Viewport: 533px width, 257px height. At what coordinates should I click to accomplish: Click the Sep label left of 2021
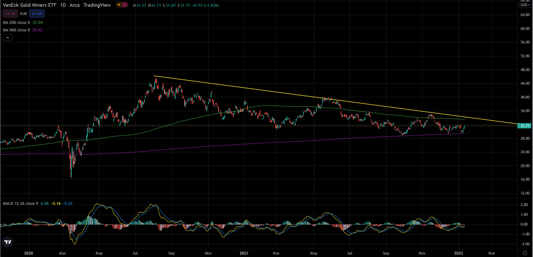[x=172, y=253]
